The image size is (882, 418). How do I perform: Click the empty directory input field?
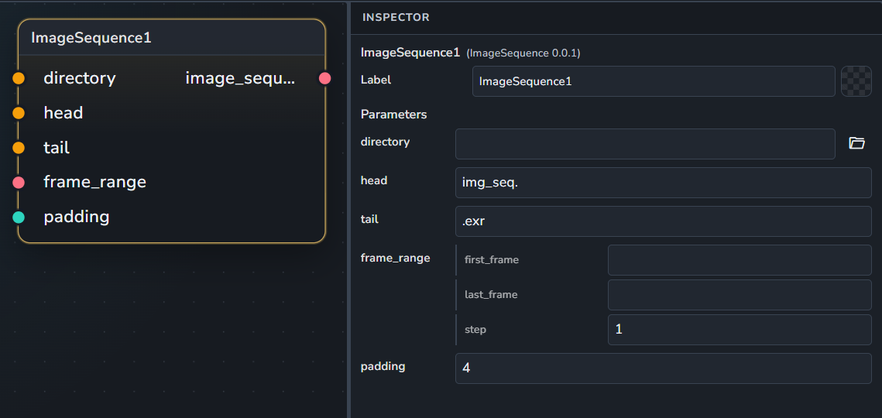645,144
